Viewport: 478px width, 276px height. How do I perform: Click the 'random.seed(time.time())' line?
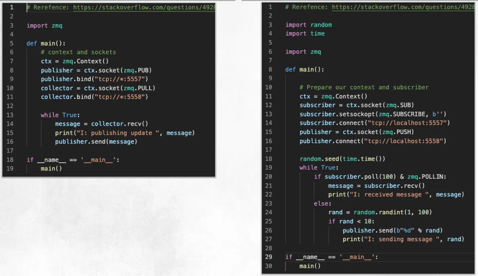click(x=342, y=159)
